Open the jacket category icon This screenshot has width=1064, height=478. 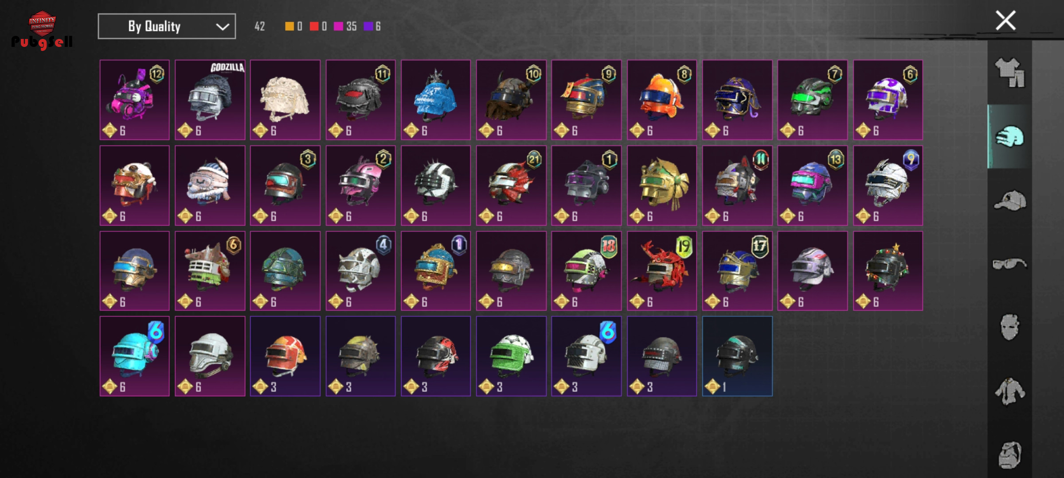pyautogui.click(x=1009, y=391)
